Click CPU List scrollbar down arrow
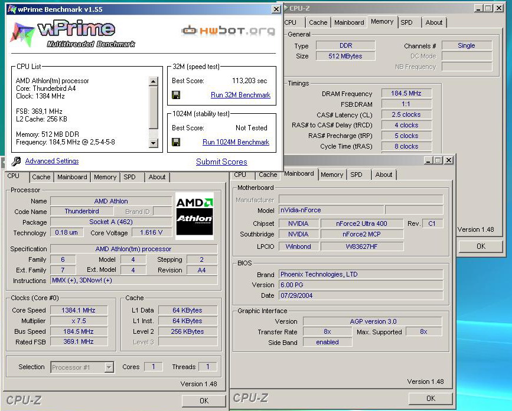The image size is (512, 411). click(x=153, y=143)
